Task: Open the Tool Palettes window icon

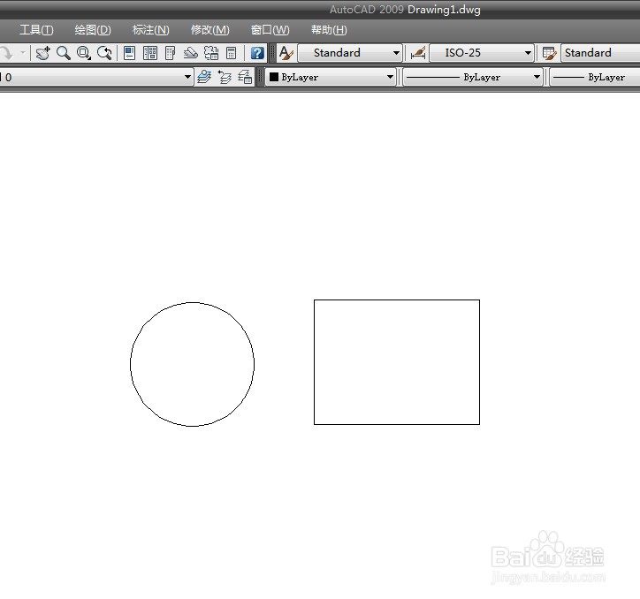Action: click(x=171, y=53)
